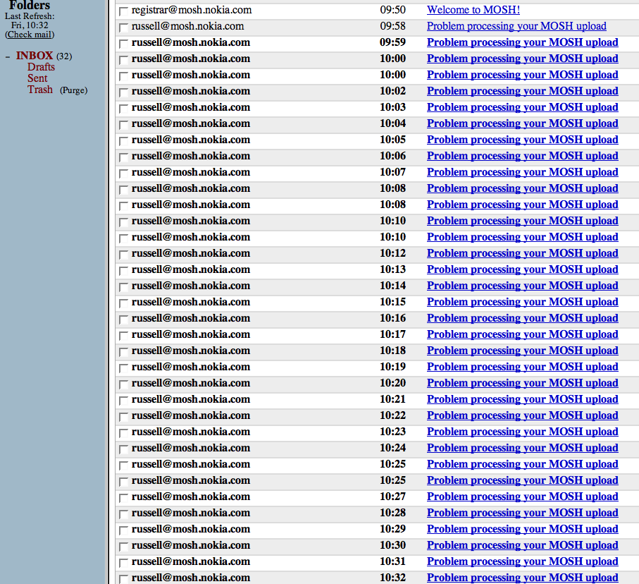Click the sender address in the 10:02 row
This screenshot has width=639, height=584.
191,91
